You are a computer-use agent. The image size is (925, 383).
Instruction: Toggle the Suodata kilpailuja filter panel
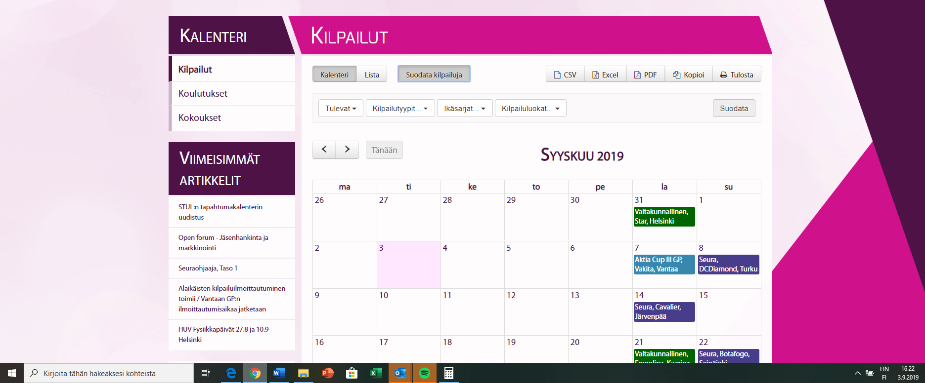[434, 75]
